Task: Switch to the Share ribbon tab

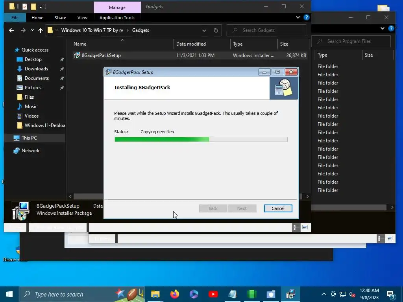Action: pos(60,18)
